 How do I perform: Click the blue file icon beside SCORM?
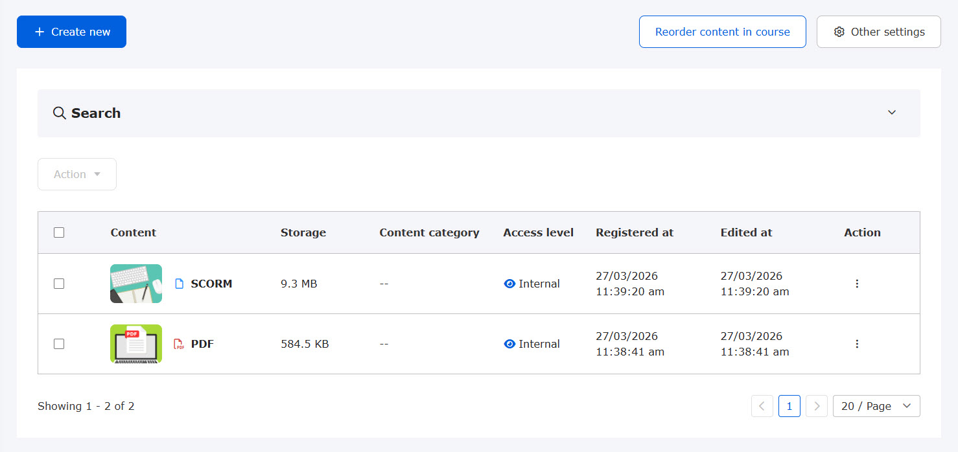pos(180,284)
